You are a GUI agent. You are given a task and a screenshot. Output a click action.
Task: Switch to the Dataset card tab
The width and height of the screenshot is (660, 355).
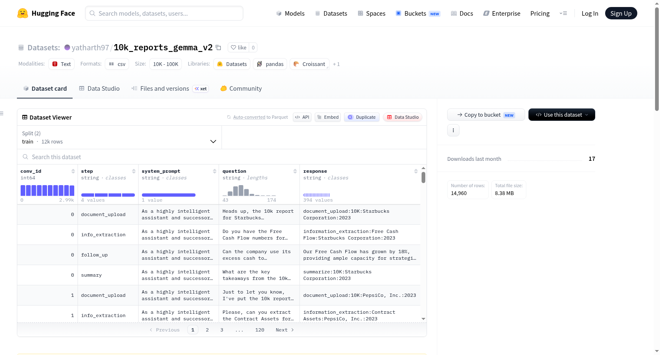(x=45, y=88)
